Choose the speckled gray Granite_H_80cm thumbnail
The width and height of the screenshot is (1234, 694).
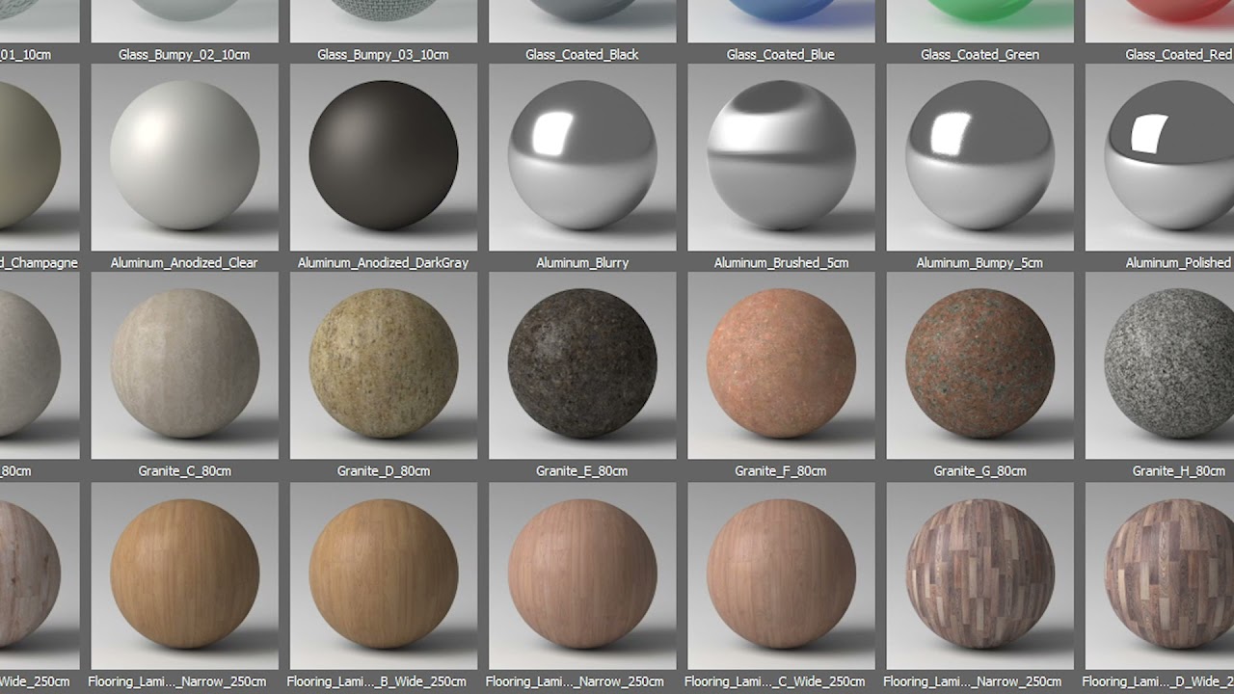(x=1160, y=365)
